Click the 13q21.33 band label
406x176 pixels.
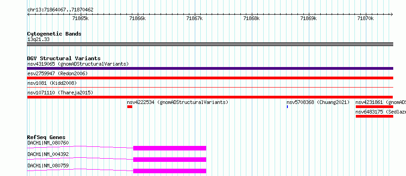(x=38, y=40)
